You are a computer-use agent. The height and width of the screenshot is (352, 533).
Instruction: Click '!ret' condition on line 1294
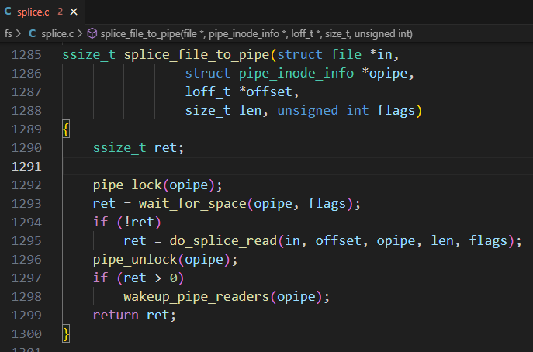pos(139,223)
